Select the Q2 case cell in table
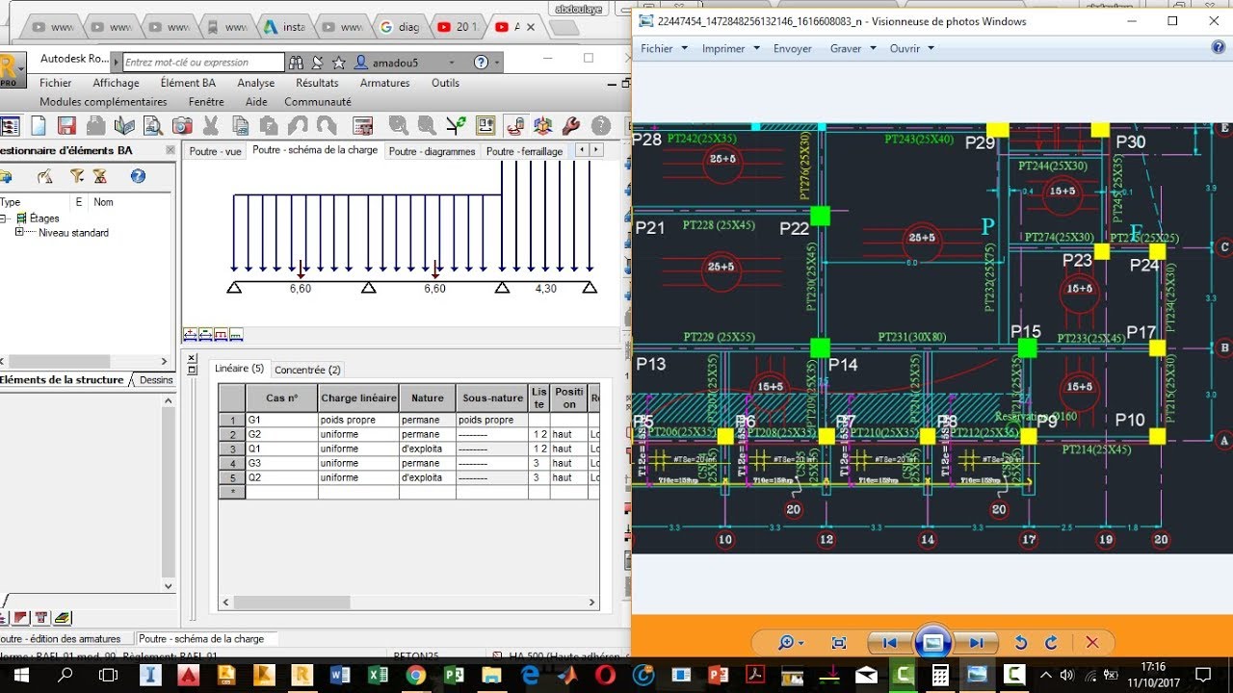This screenshot has height=693, width=1233. coord(280,477)
